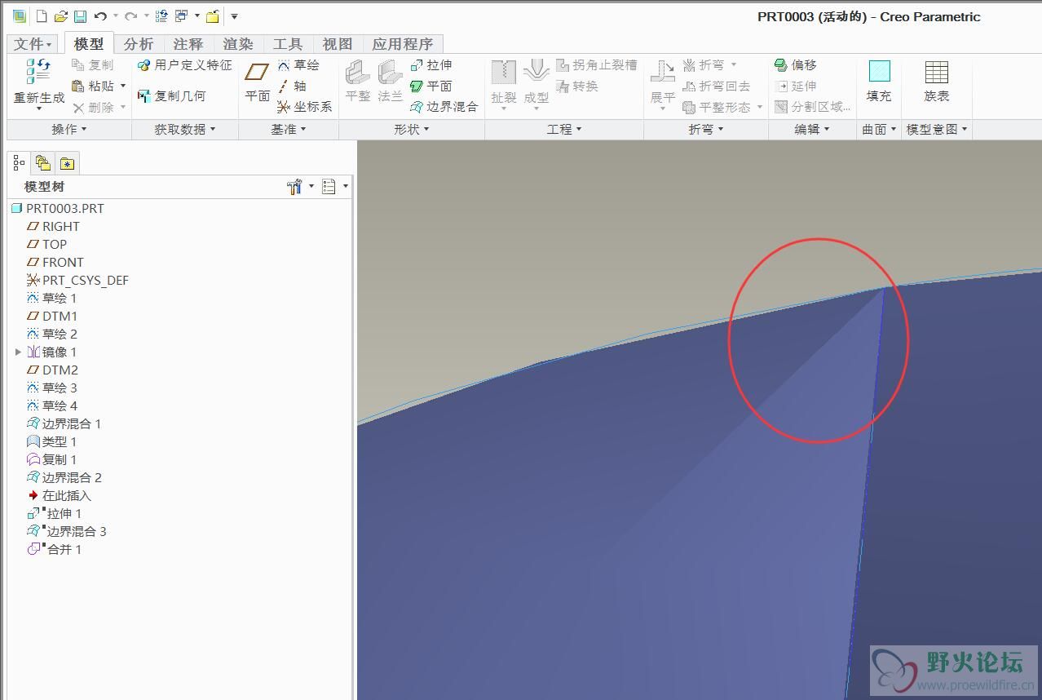The height and width of the screenshot is (700, 1042).
Task: Click the Open file folder icon
Action: point(61,16)
